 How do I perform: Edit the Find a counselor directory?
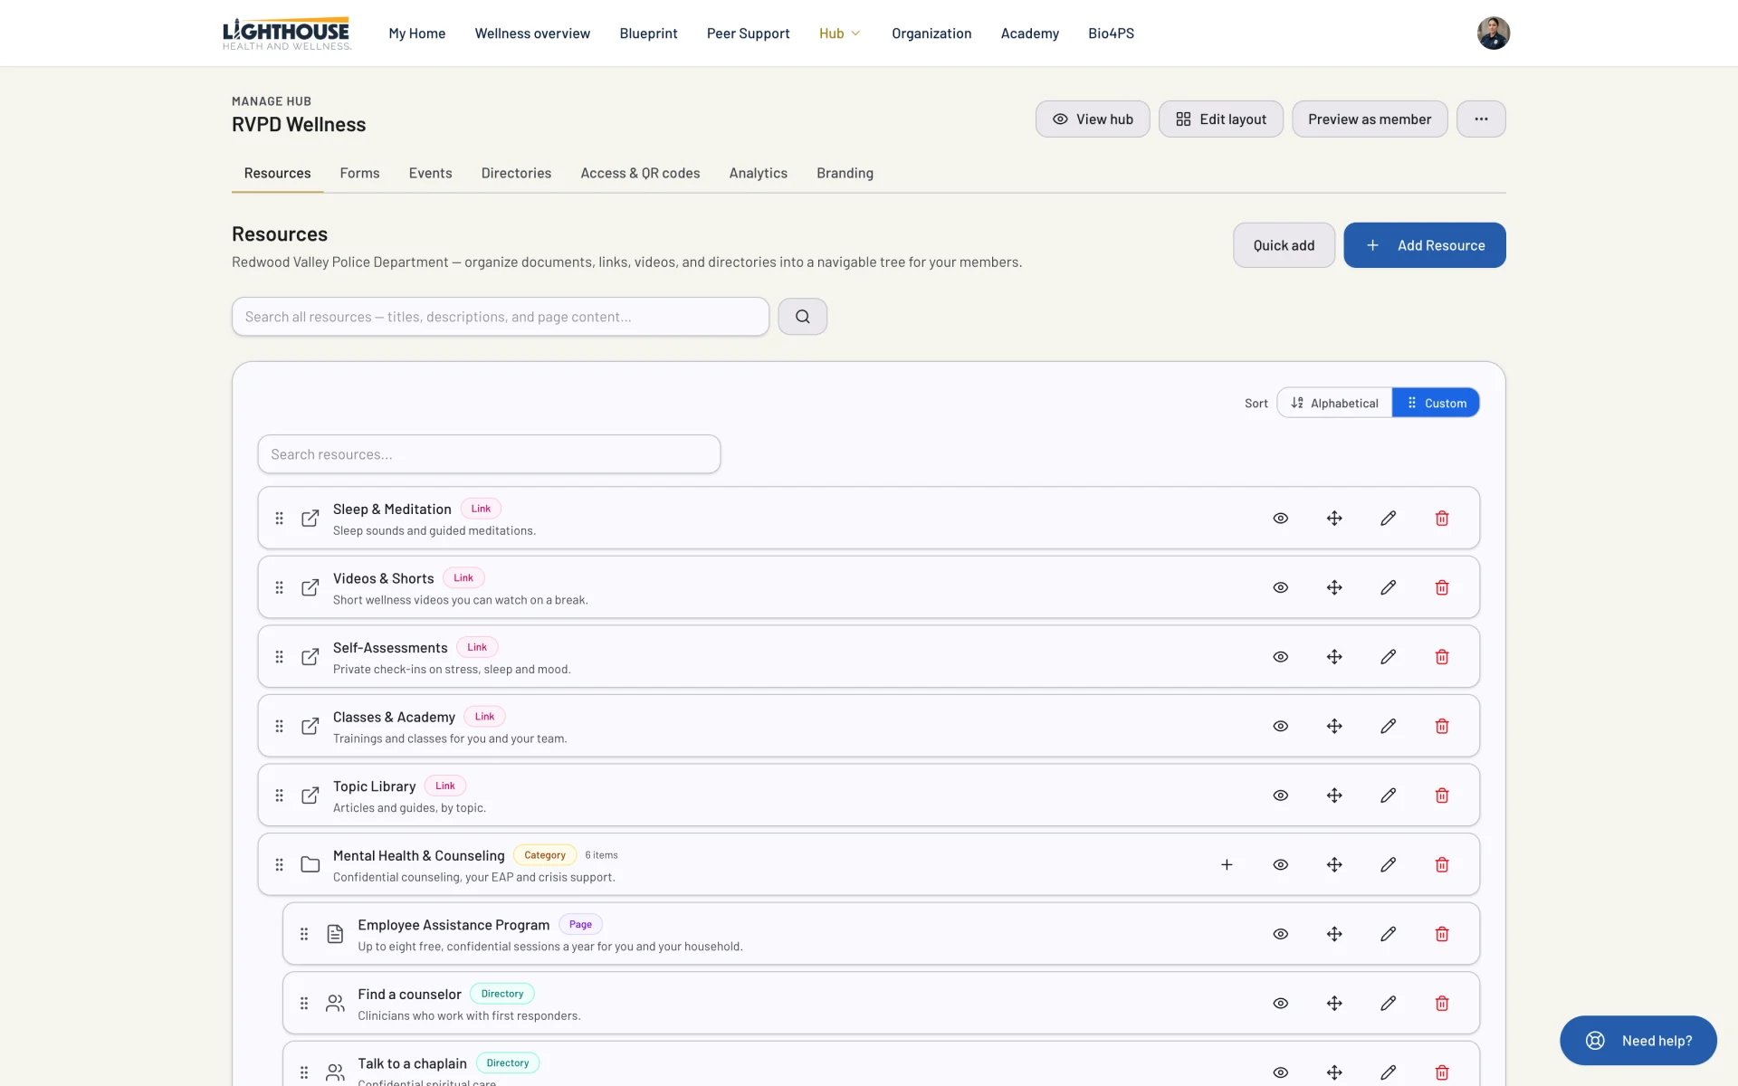1388,1003
